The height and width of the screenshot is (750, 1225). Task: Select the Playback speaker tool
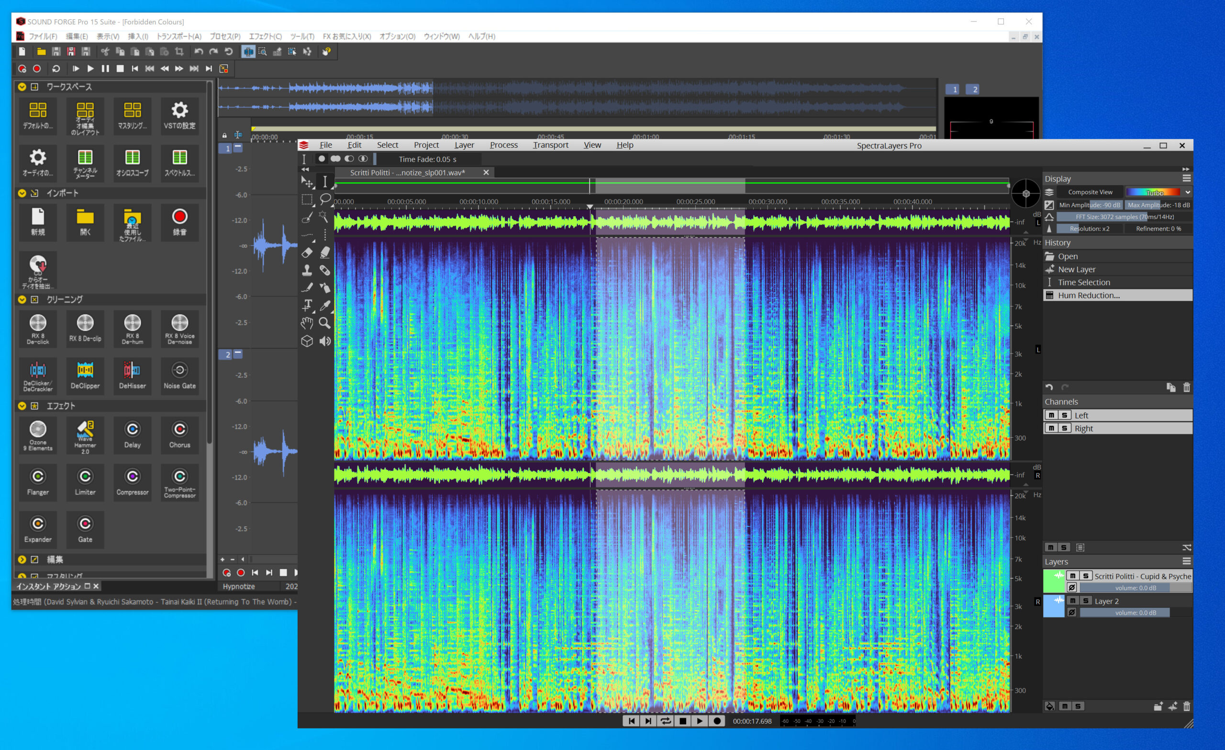click(324, 341)
